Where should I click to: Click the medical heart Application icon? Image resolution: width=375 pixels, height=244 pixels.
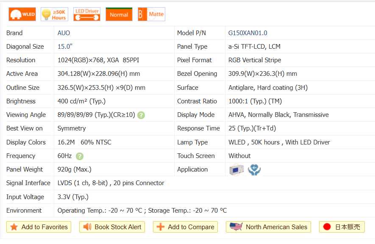254,170
